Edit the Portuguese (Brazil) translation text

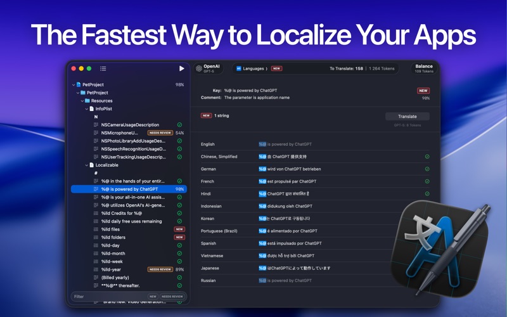pyautogui.click(x=288, y=231)
